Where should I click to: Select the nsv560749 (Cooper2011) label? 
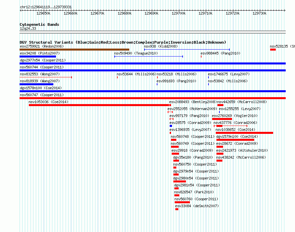click(x=193, y=143)
